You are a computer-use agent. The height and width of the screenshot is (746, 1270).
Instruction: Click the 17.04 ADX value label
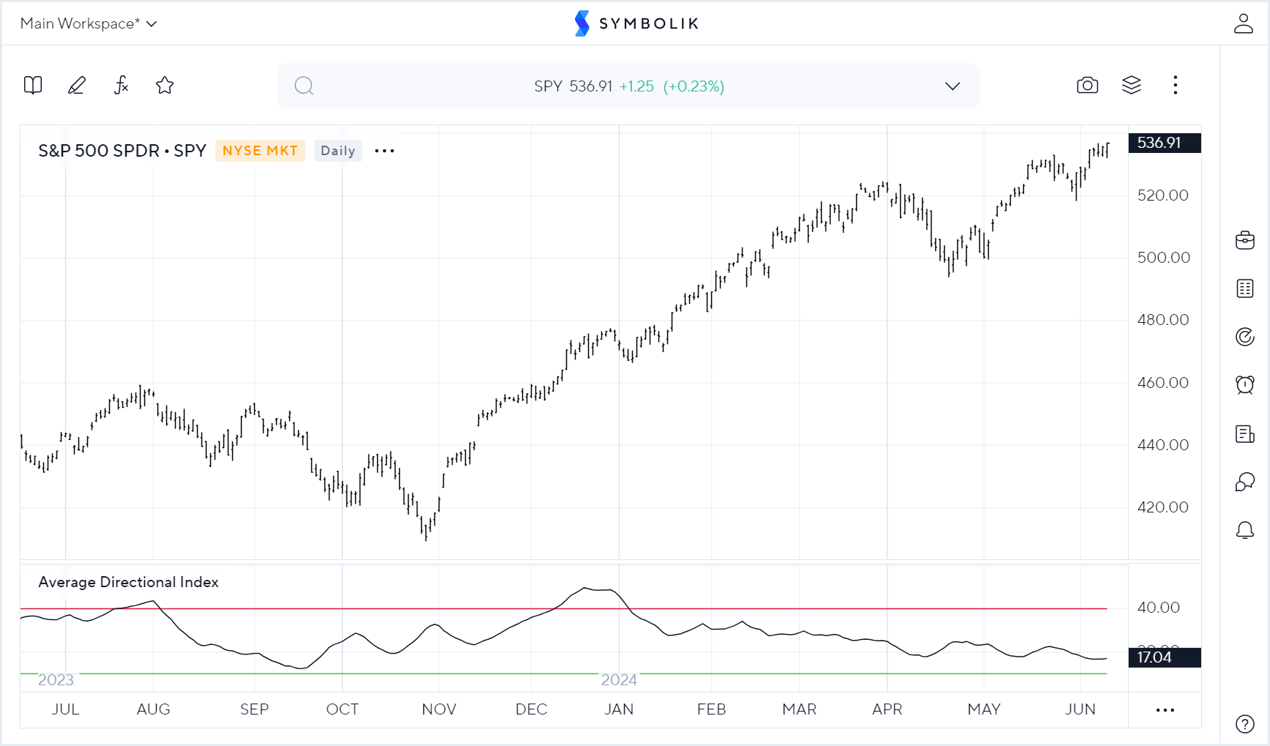[x=1165, y=657]
